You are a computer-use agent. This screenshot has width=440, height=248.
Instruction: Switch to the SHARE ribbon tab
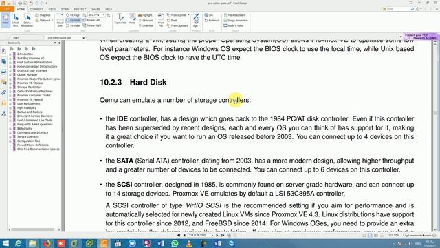click(x=96, y=9)
